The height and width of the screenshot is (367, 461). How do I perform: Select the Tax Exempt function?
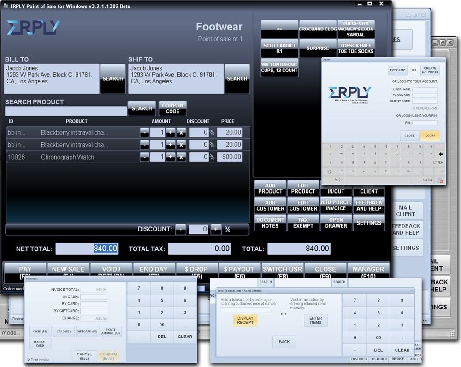pos(303,223)
